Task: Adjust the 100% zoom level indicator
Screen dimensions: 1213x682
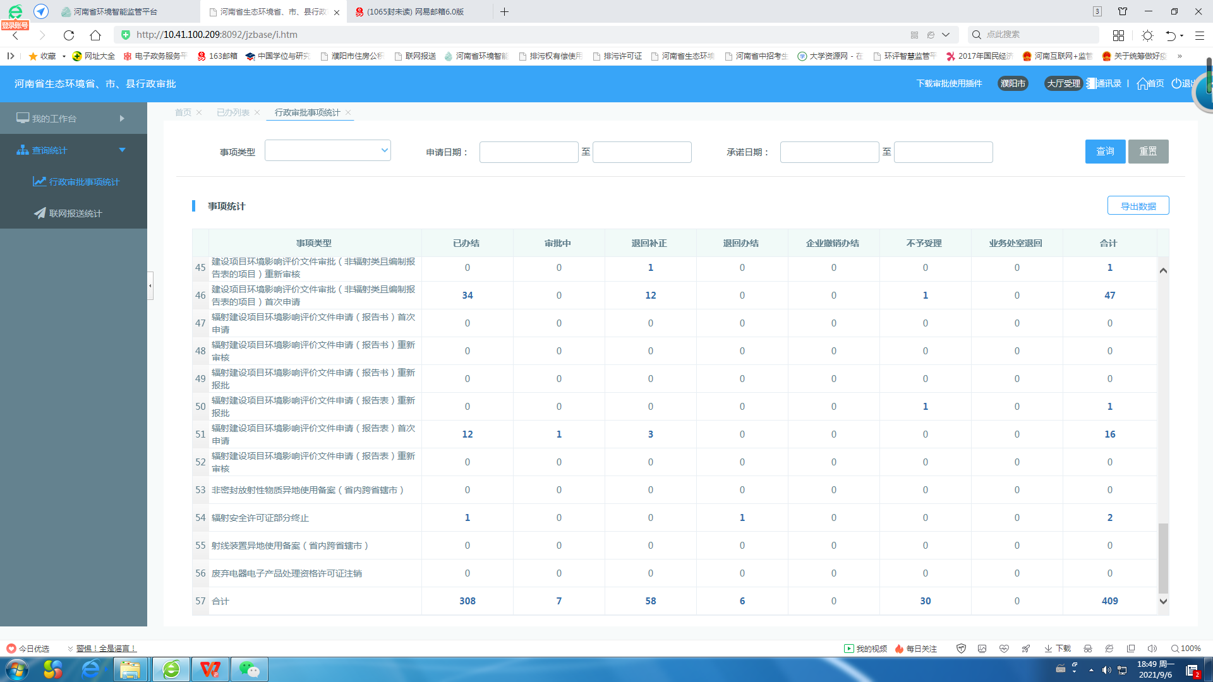Action: coord(1186,649)
